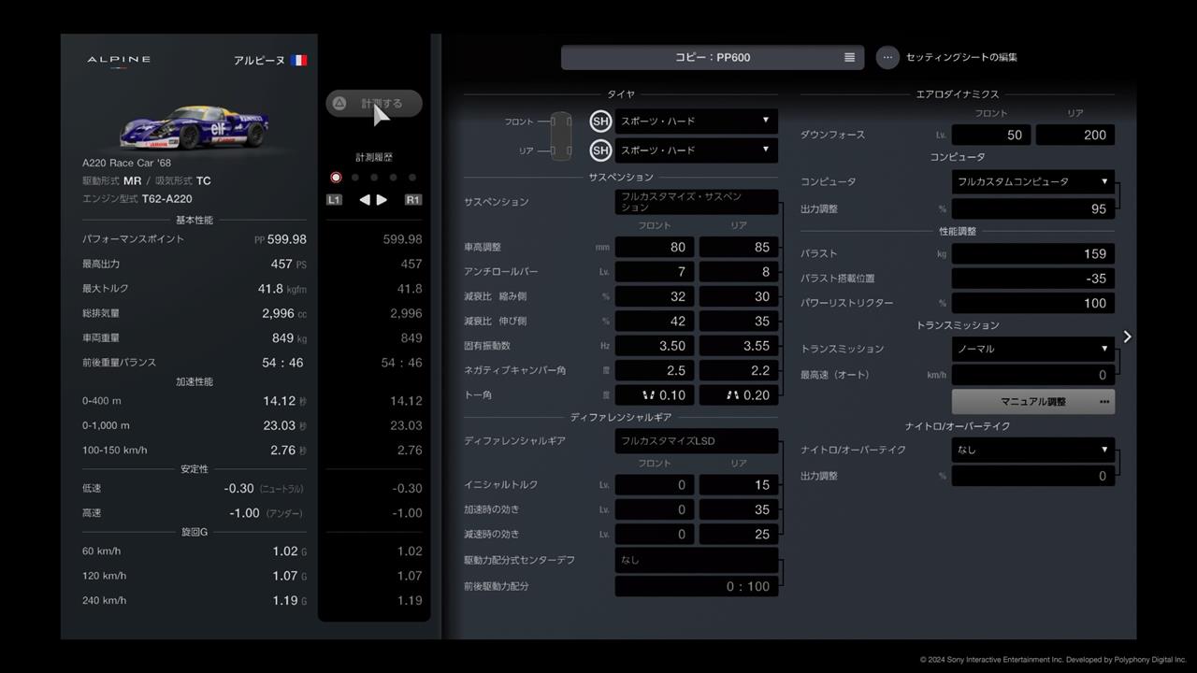Click the L1 history button
The image size is (1197, 673).
pos(335,200)
